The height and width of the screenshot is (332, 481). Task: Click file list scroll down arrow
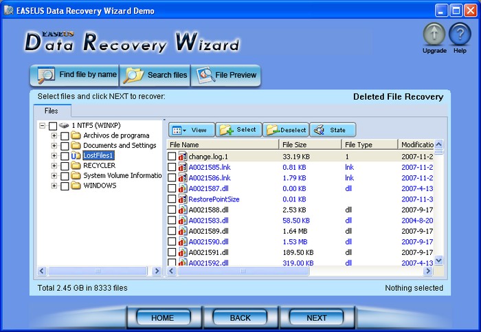(439, 261)
